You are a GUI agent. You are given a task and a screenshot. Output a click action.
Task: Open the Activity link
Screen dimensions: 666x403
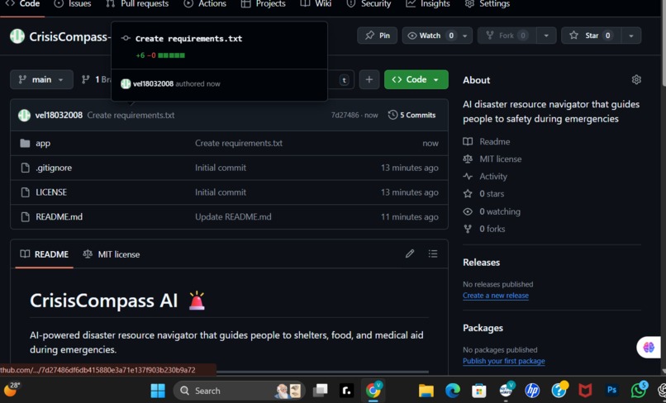(x=485, y=176)
